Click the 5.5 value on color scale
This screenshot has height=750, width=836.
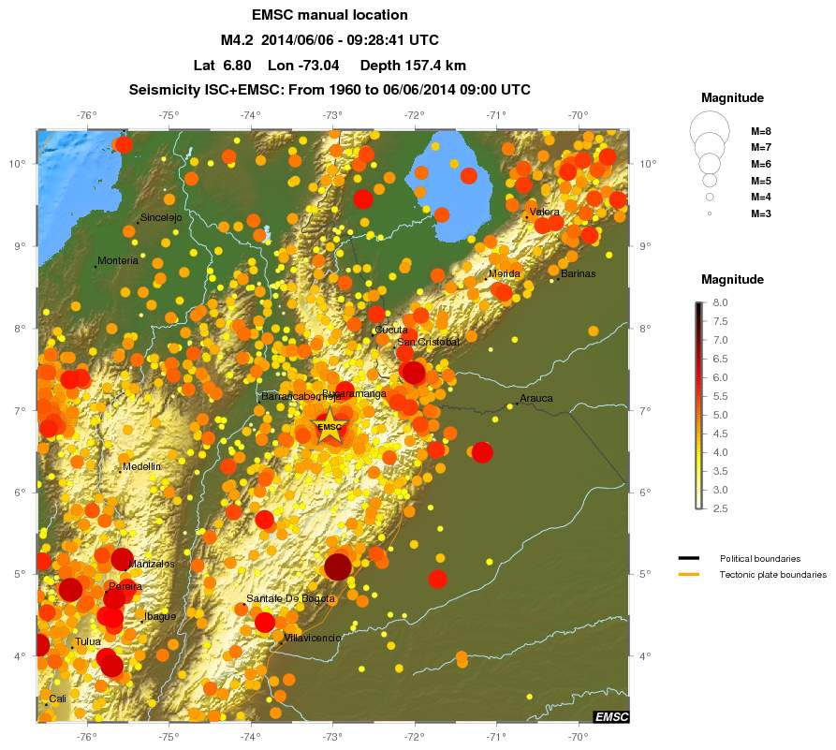(x=720, y=396)
